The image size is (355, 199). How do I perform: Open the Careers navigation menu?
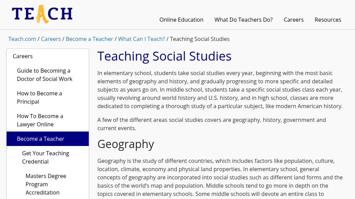(294, 20)
